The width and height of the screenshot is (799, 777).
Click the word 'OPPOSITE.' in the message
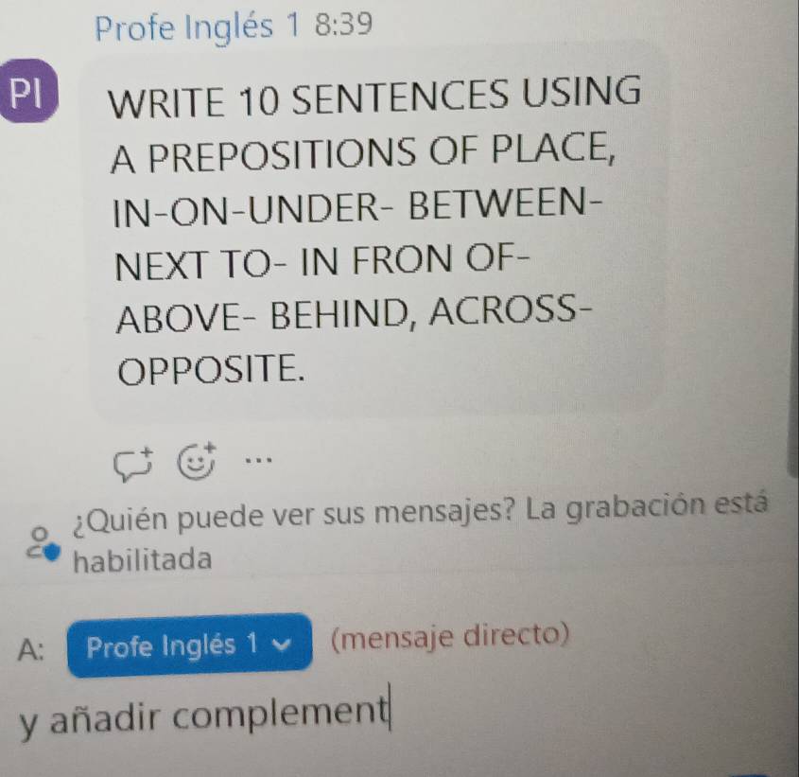tap(212, 369)
